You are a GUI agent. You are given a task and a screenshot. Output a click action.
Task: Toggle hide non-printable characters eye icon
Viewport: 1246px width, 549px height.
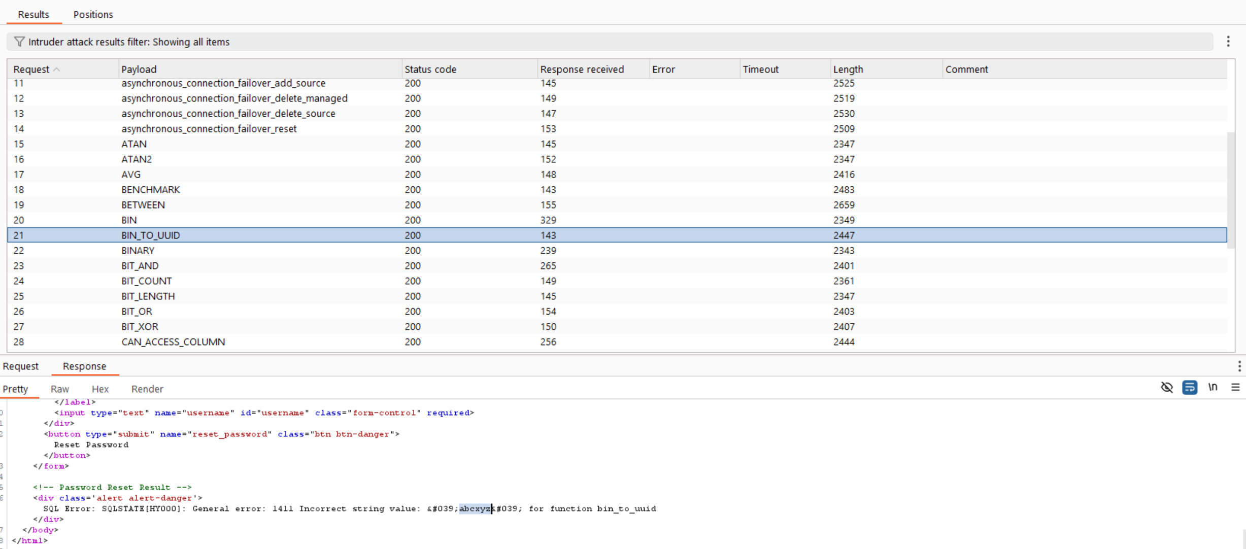1167,388
